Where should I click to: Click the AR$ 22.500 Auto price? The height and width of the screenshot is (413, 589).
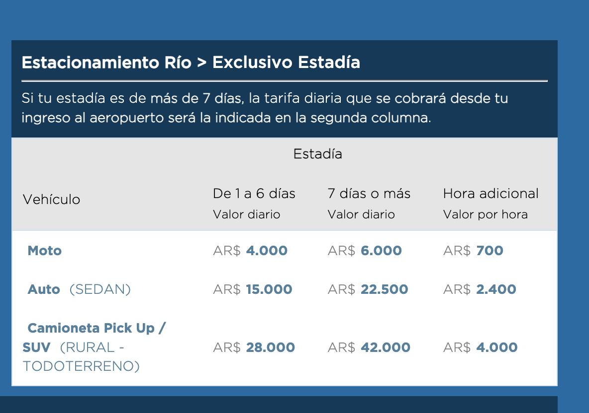[x=368, y=289]
